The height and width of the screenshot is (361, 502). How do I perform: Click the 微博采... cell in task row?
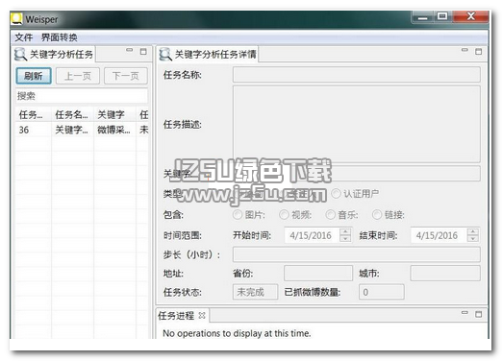pyautogui.click(x=114, y=130)
